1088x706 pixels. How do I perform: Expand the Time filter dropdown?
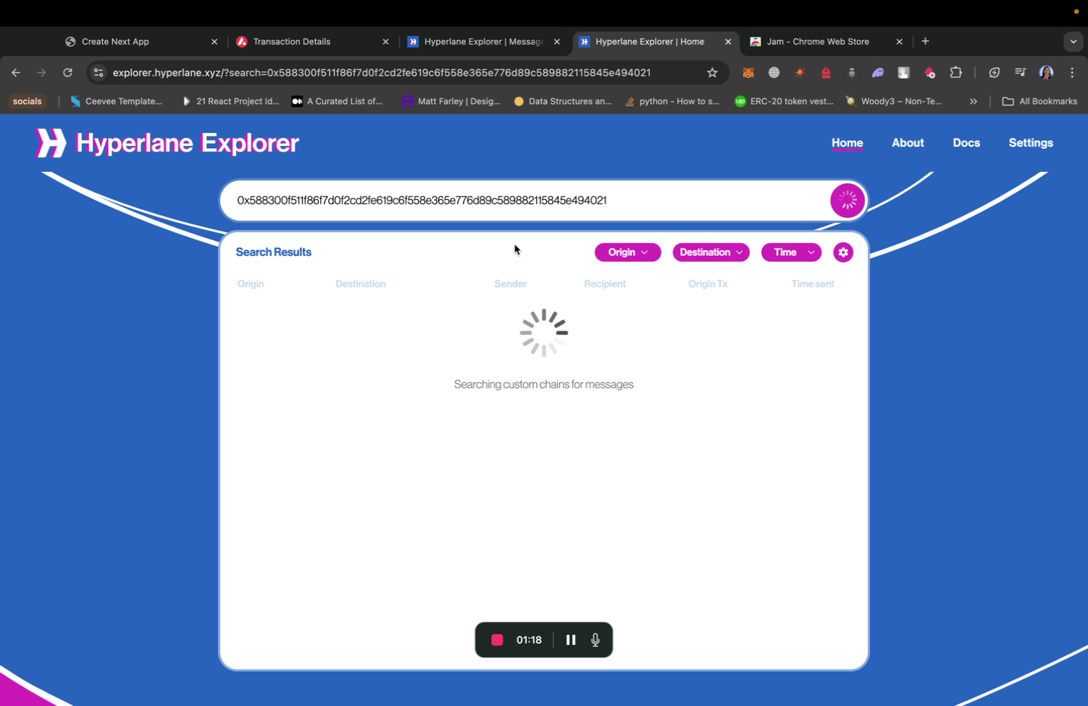[791, 252]
